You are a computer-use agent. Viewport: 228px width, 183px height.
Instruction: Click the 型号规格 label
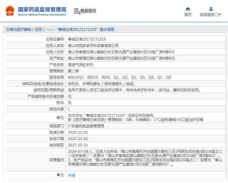tap(57, 77)
